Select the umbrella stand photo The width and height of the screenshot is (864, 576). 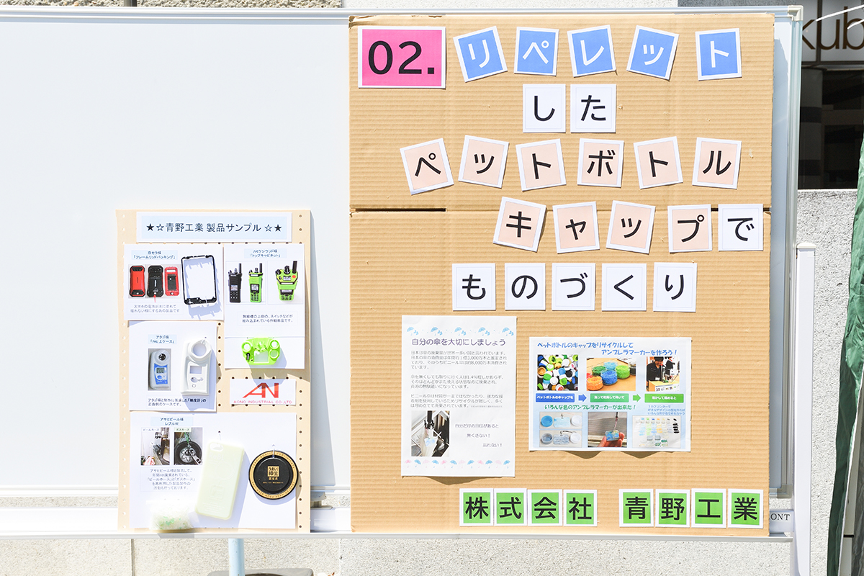[x=430, y=433]
